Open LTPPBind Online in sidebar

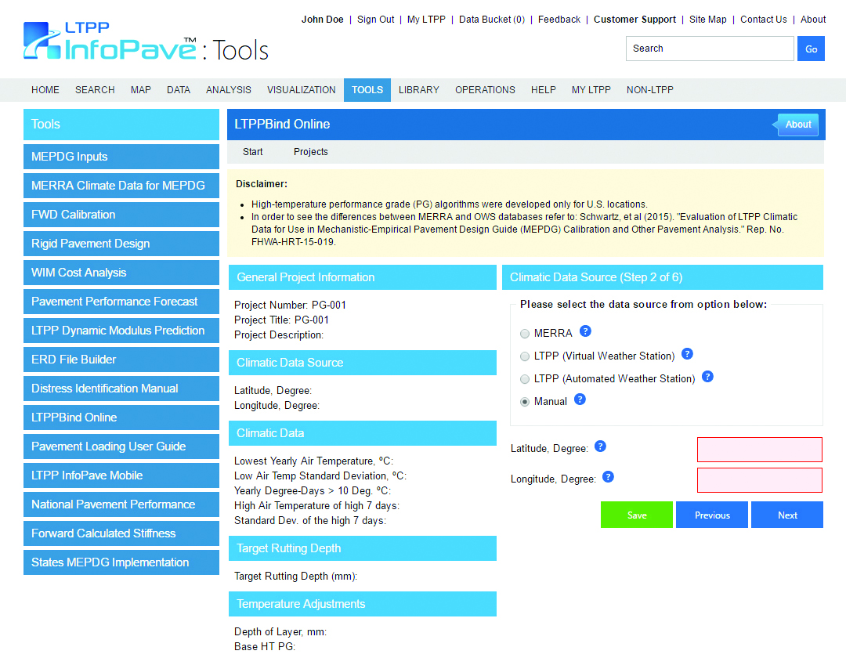point(121,418)
